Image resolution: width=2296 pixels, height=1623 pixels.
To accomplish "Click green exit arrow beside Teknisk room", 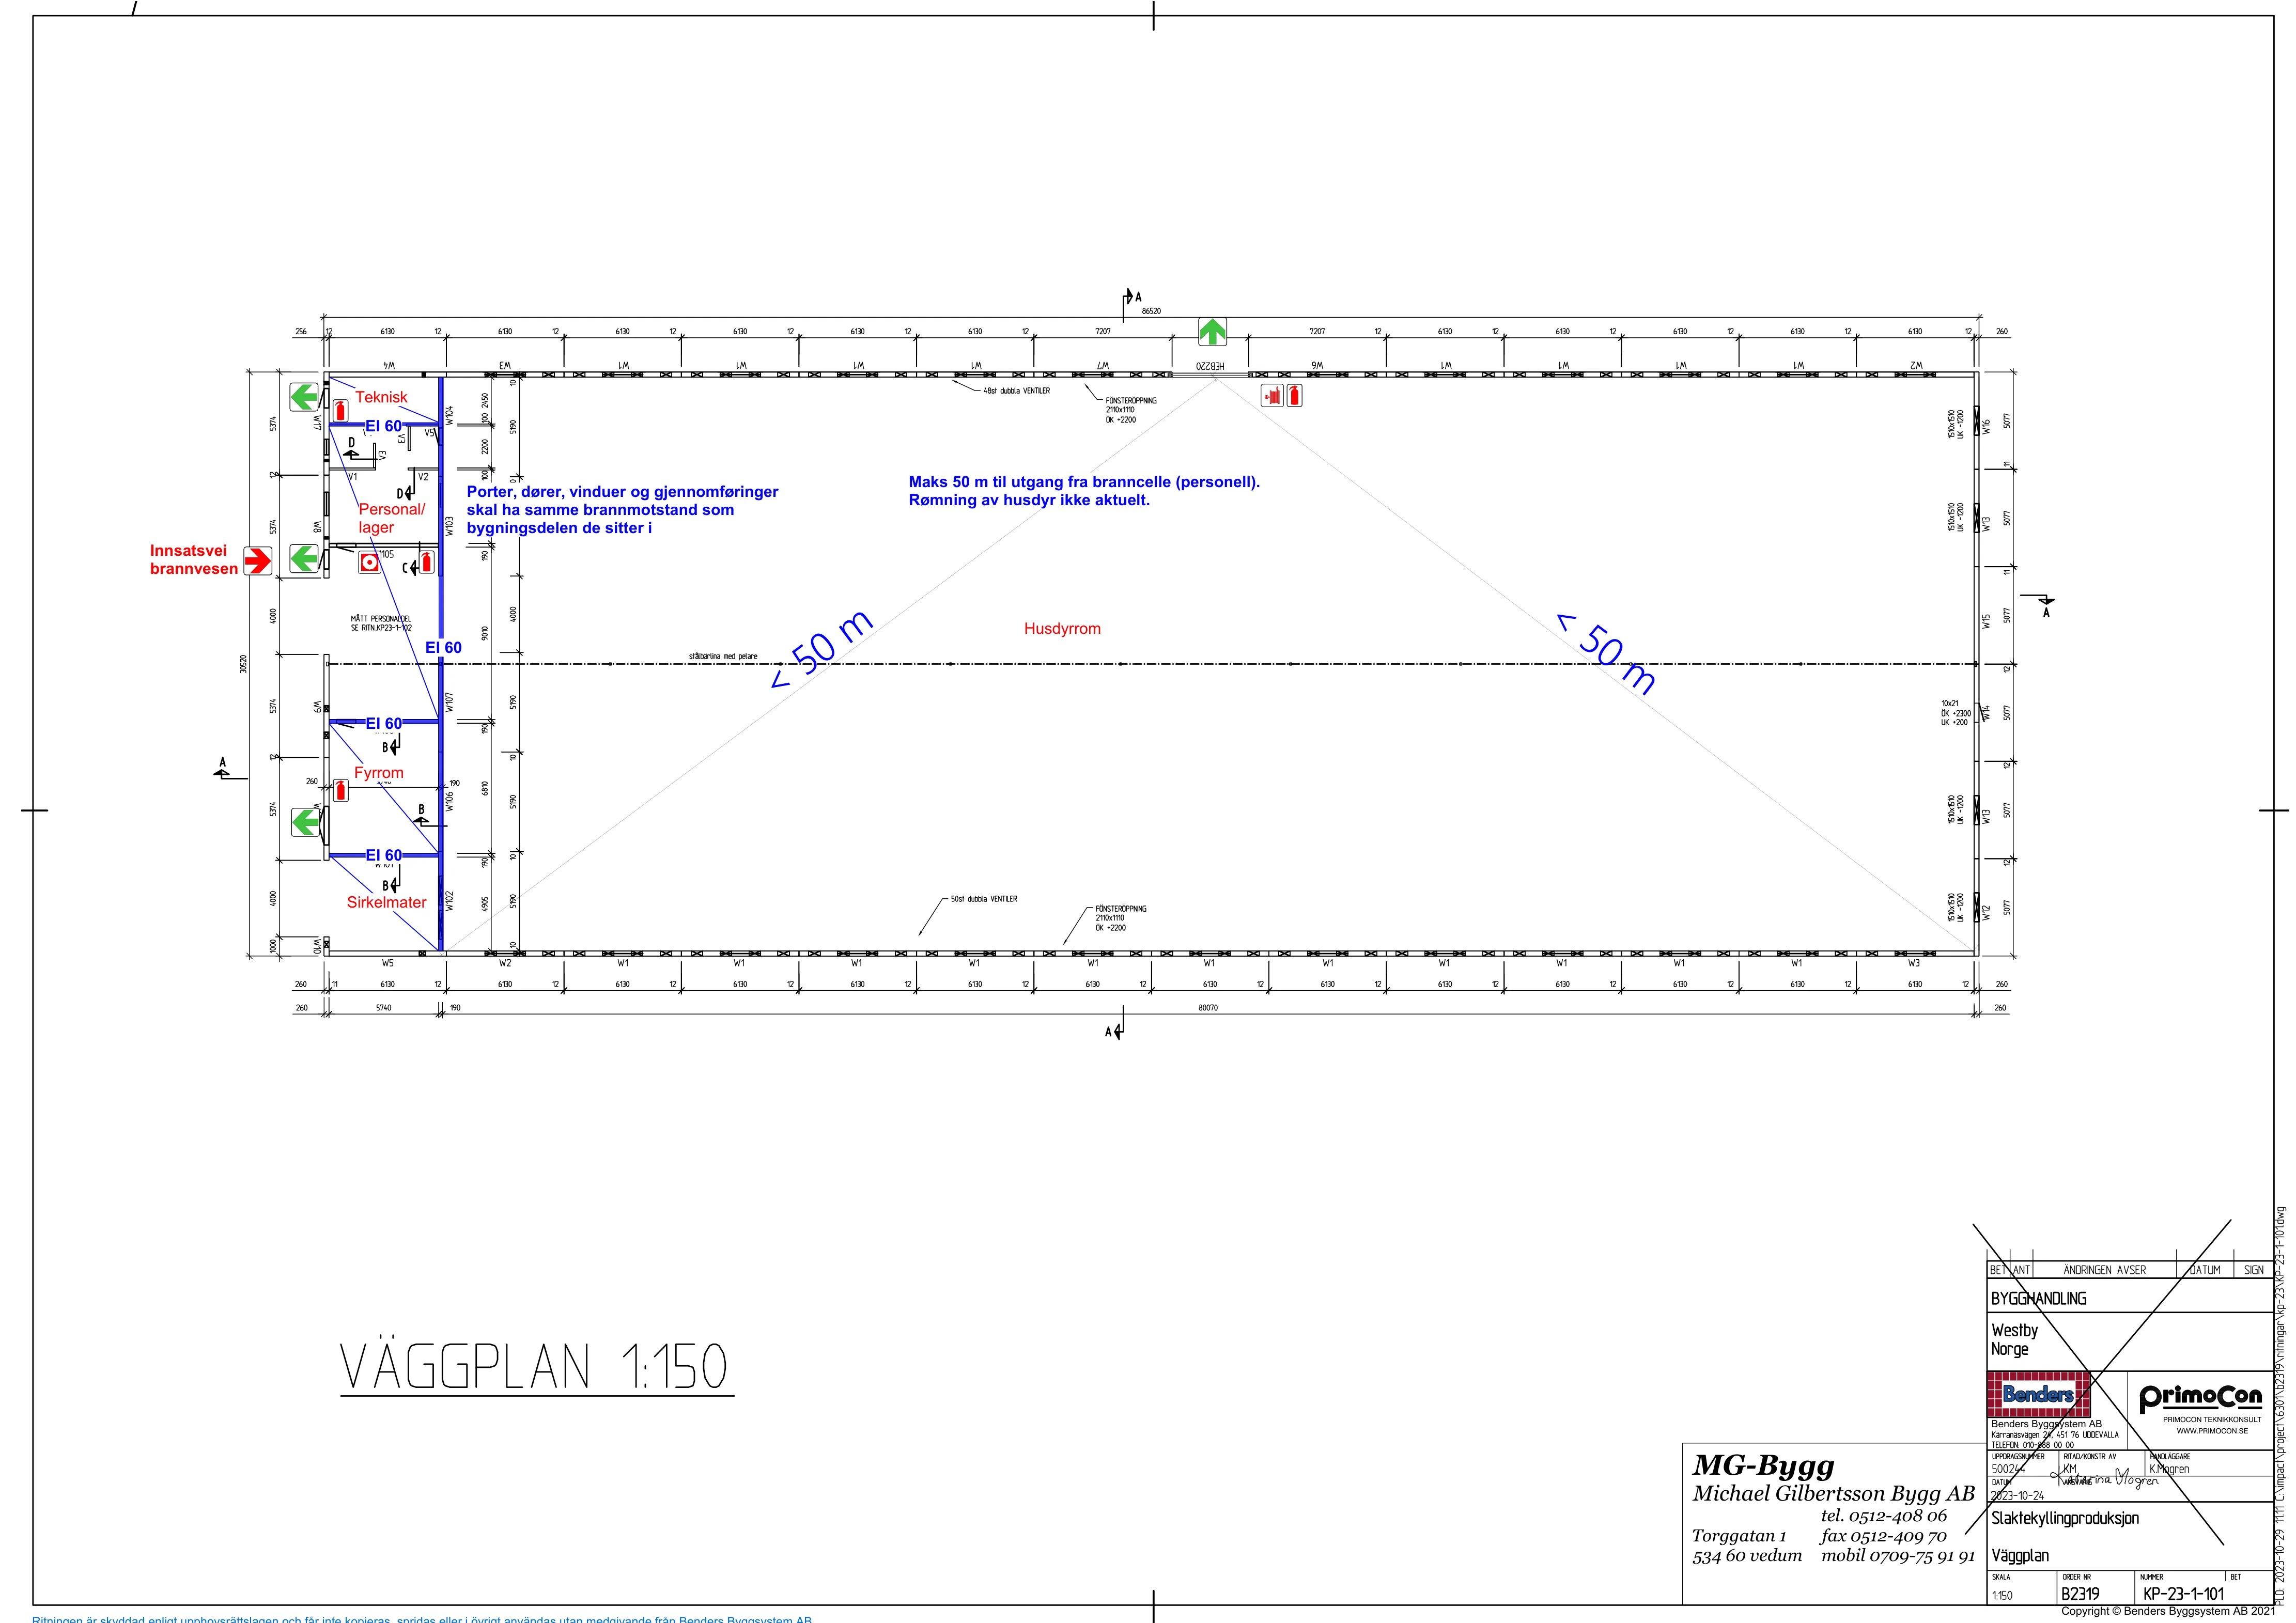I will 304,397.
